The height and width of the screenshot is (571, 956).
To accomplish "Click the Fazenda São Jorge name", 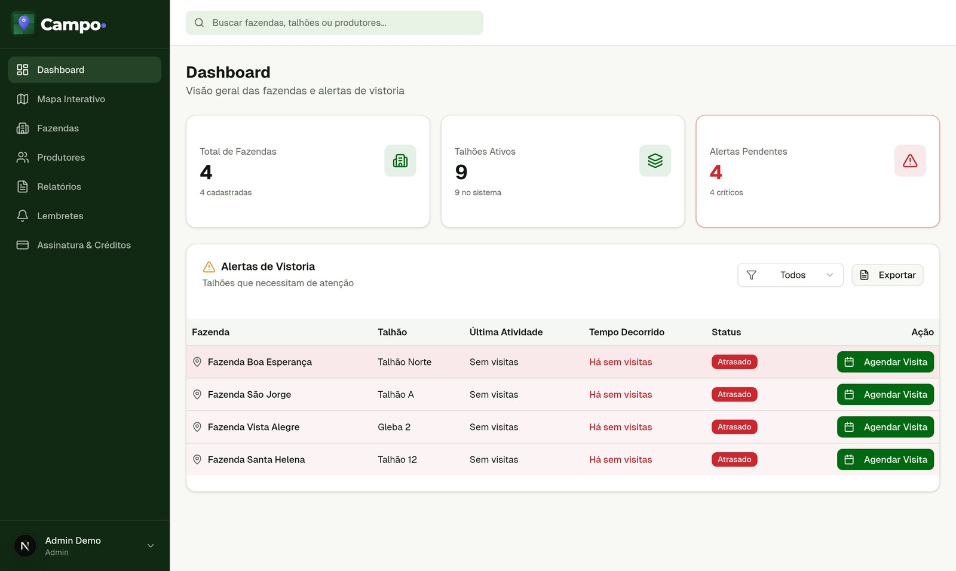I will coord(249,395).
